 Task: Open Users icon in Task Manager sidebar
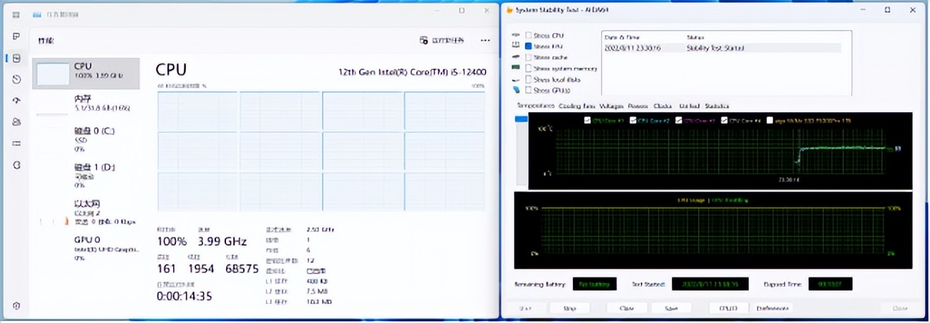point(16,122)
